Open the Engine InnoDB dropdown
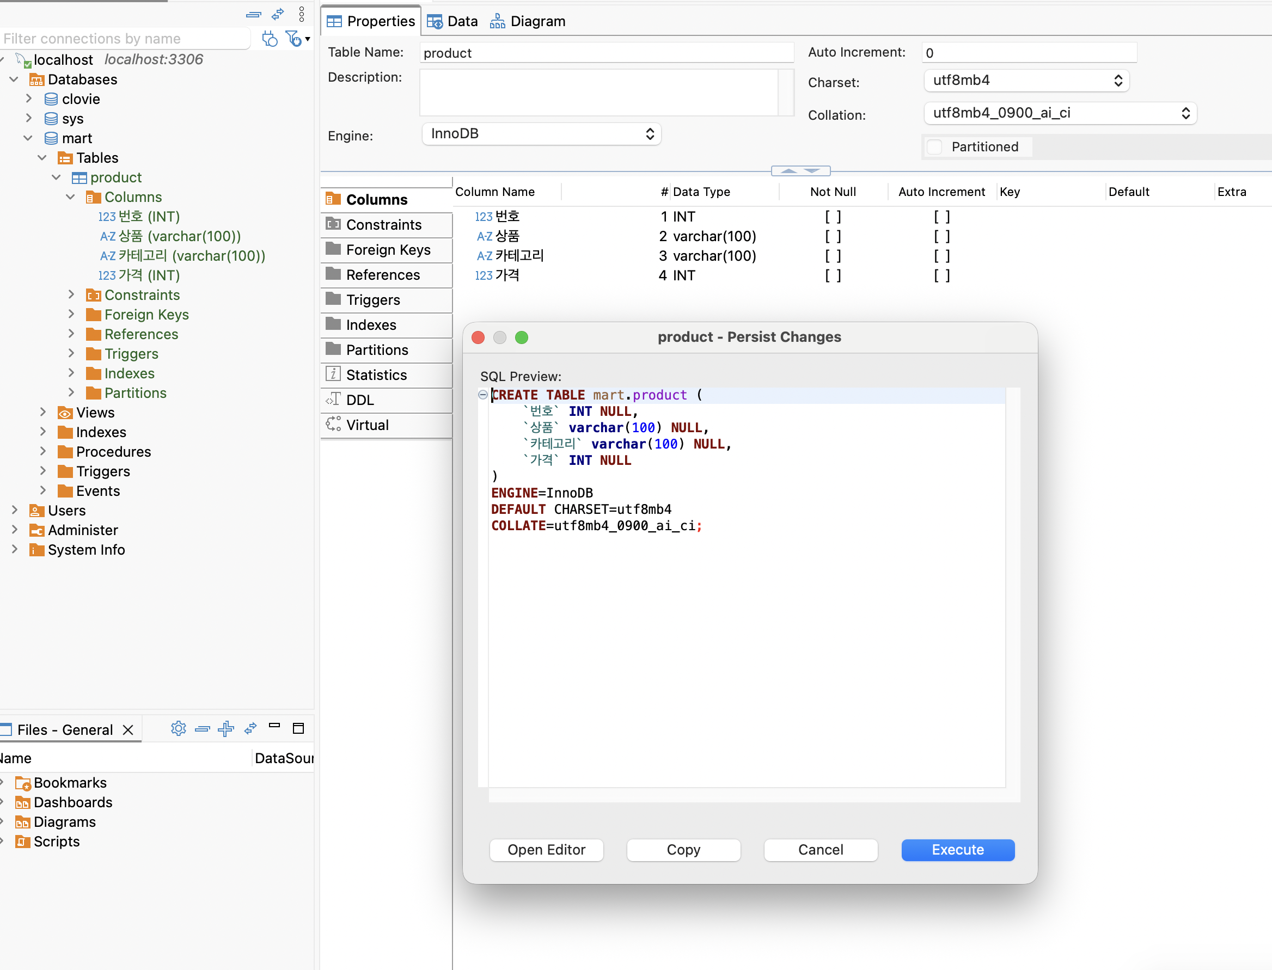 click(541, 134)
